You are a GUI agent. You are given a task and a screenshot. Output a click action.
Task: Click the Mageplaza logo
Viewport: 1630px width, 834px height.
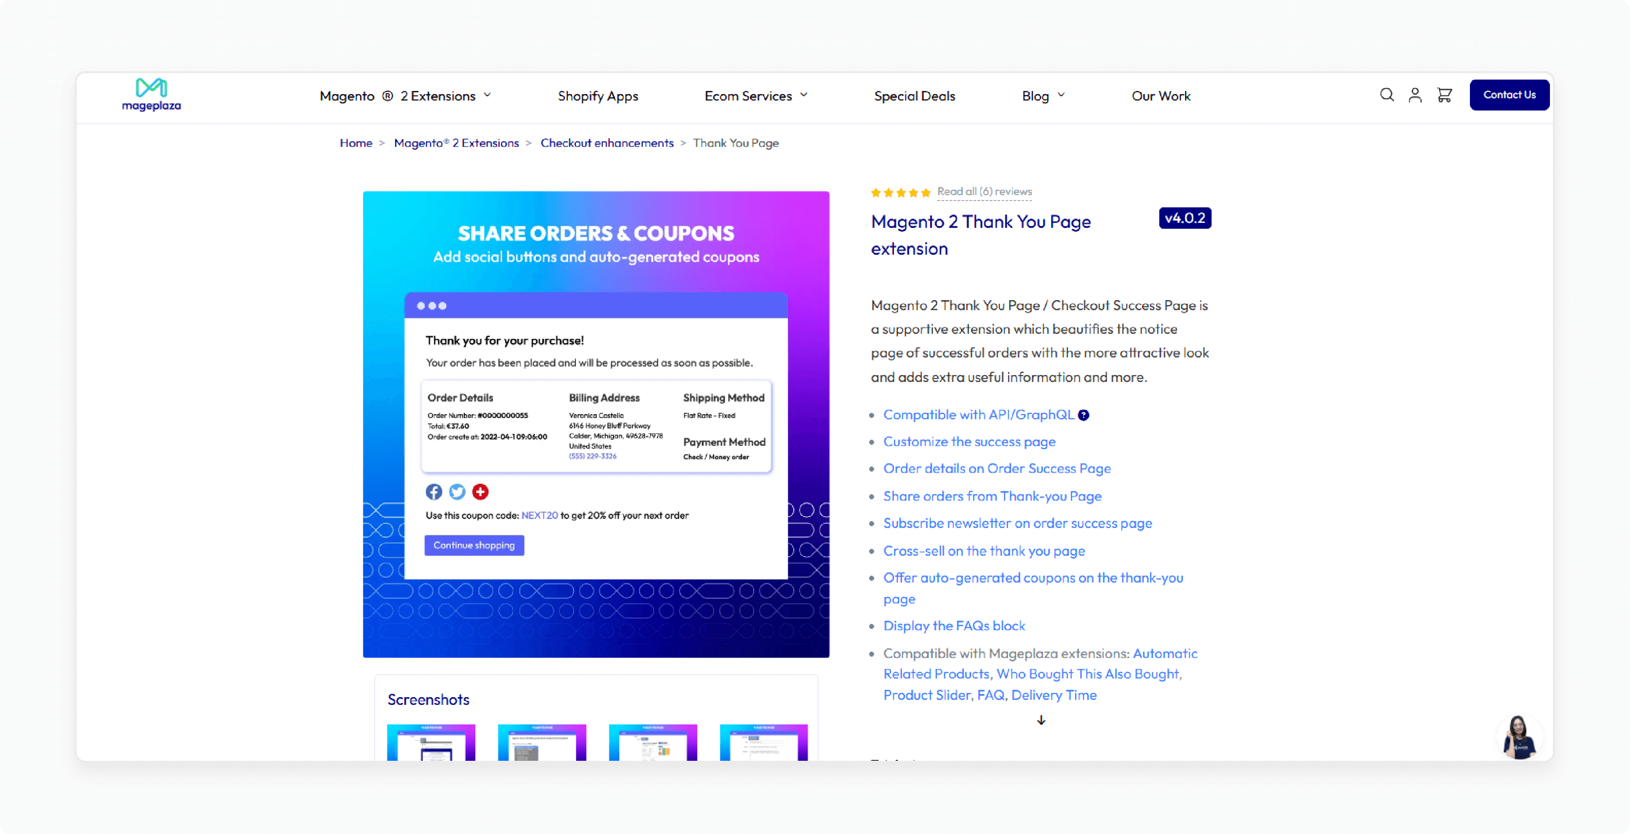click(x=151, y=95)
